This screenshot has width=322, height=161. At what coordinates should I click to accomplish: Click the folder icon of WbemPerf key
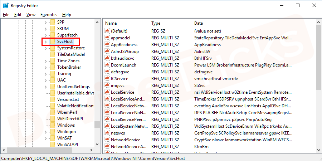[53, 112]
